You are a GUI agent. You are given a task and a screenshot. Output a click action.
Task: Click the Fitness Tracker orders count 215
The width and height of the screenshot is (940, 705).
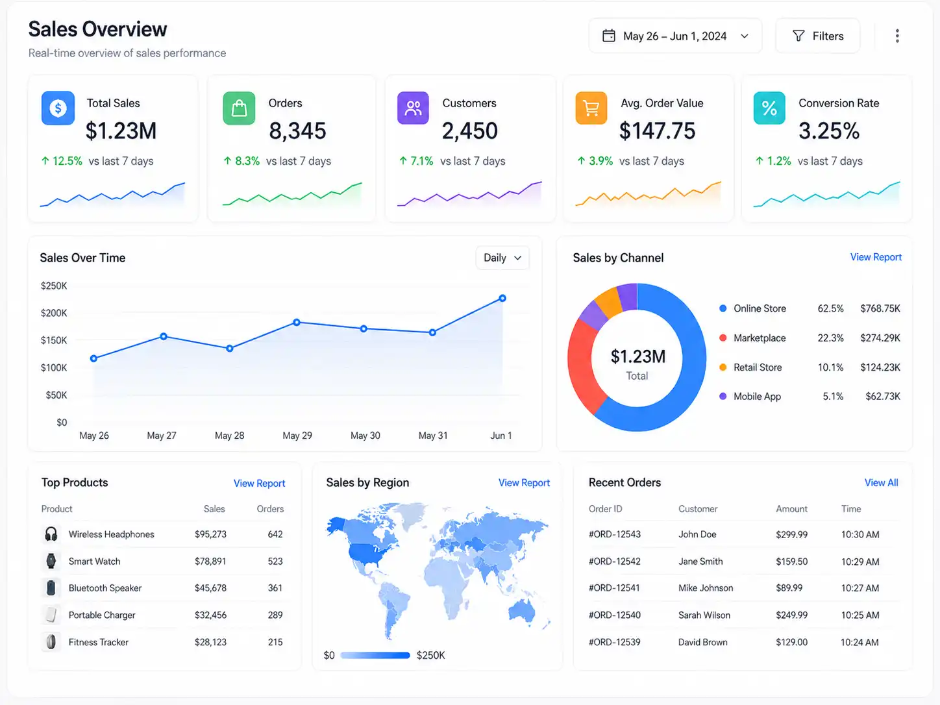pos(275,642)
